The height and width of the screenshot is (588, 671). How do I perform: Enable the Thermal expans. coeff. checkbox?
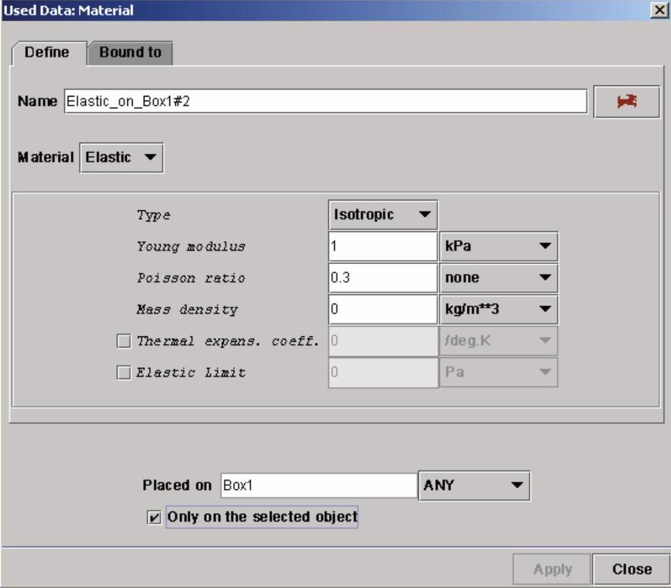point(123,342)
